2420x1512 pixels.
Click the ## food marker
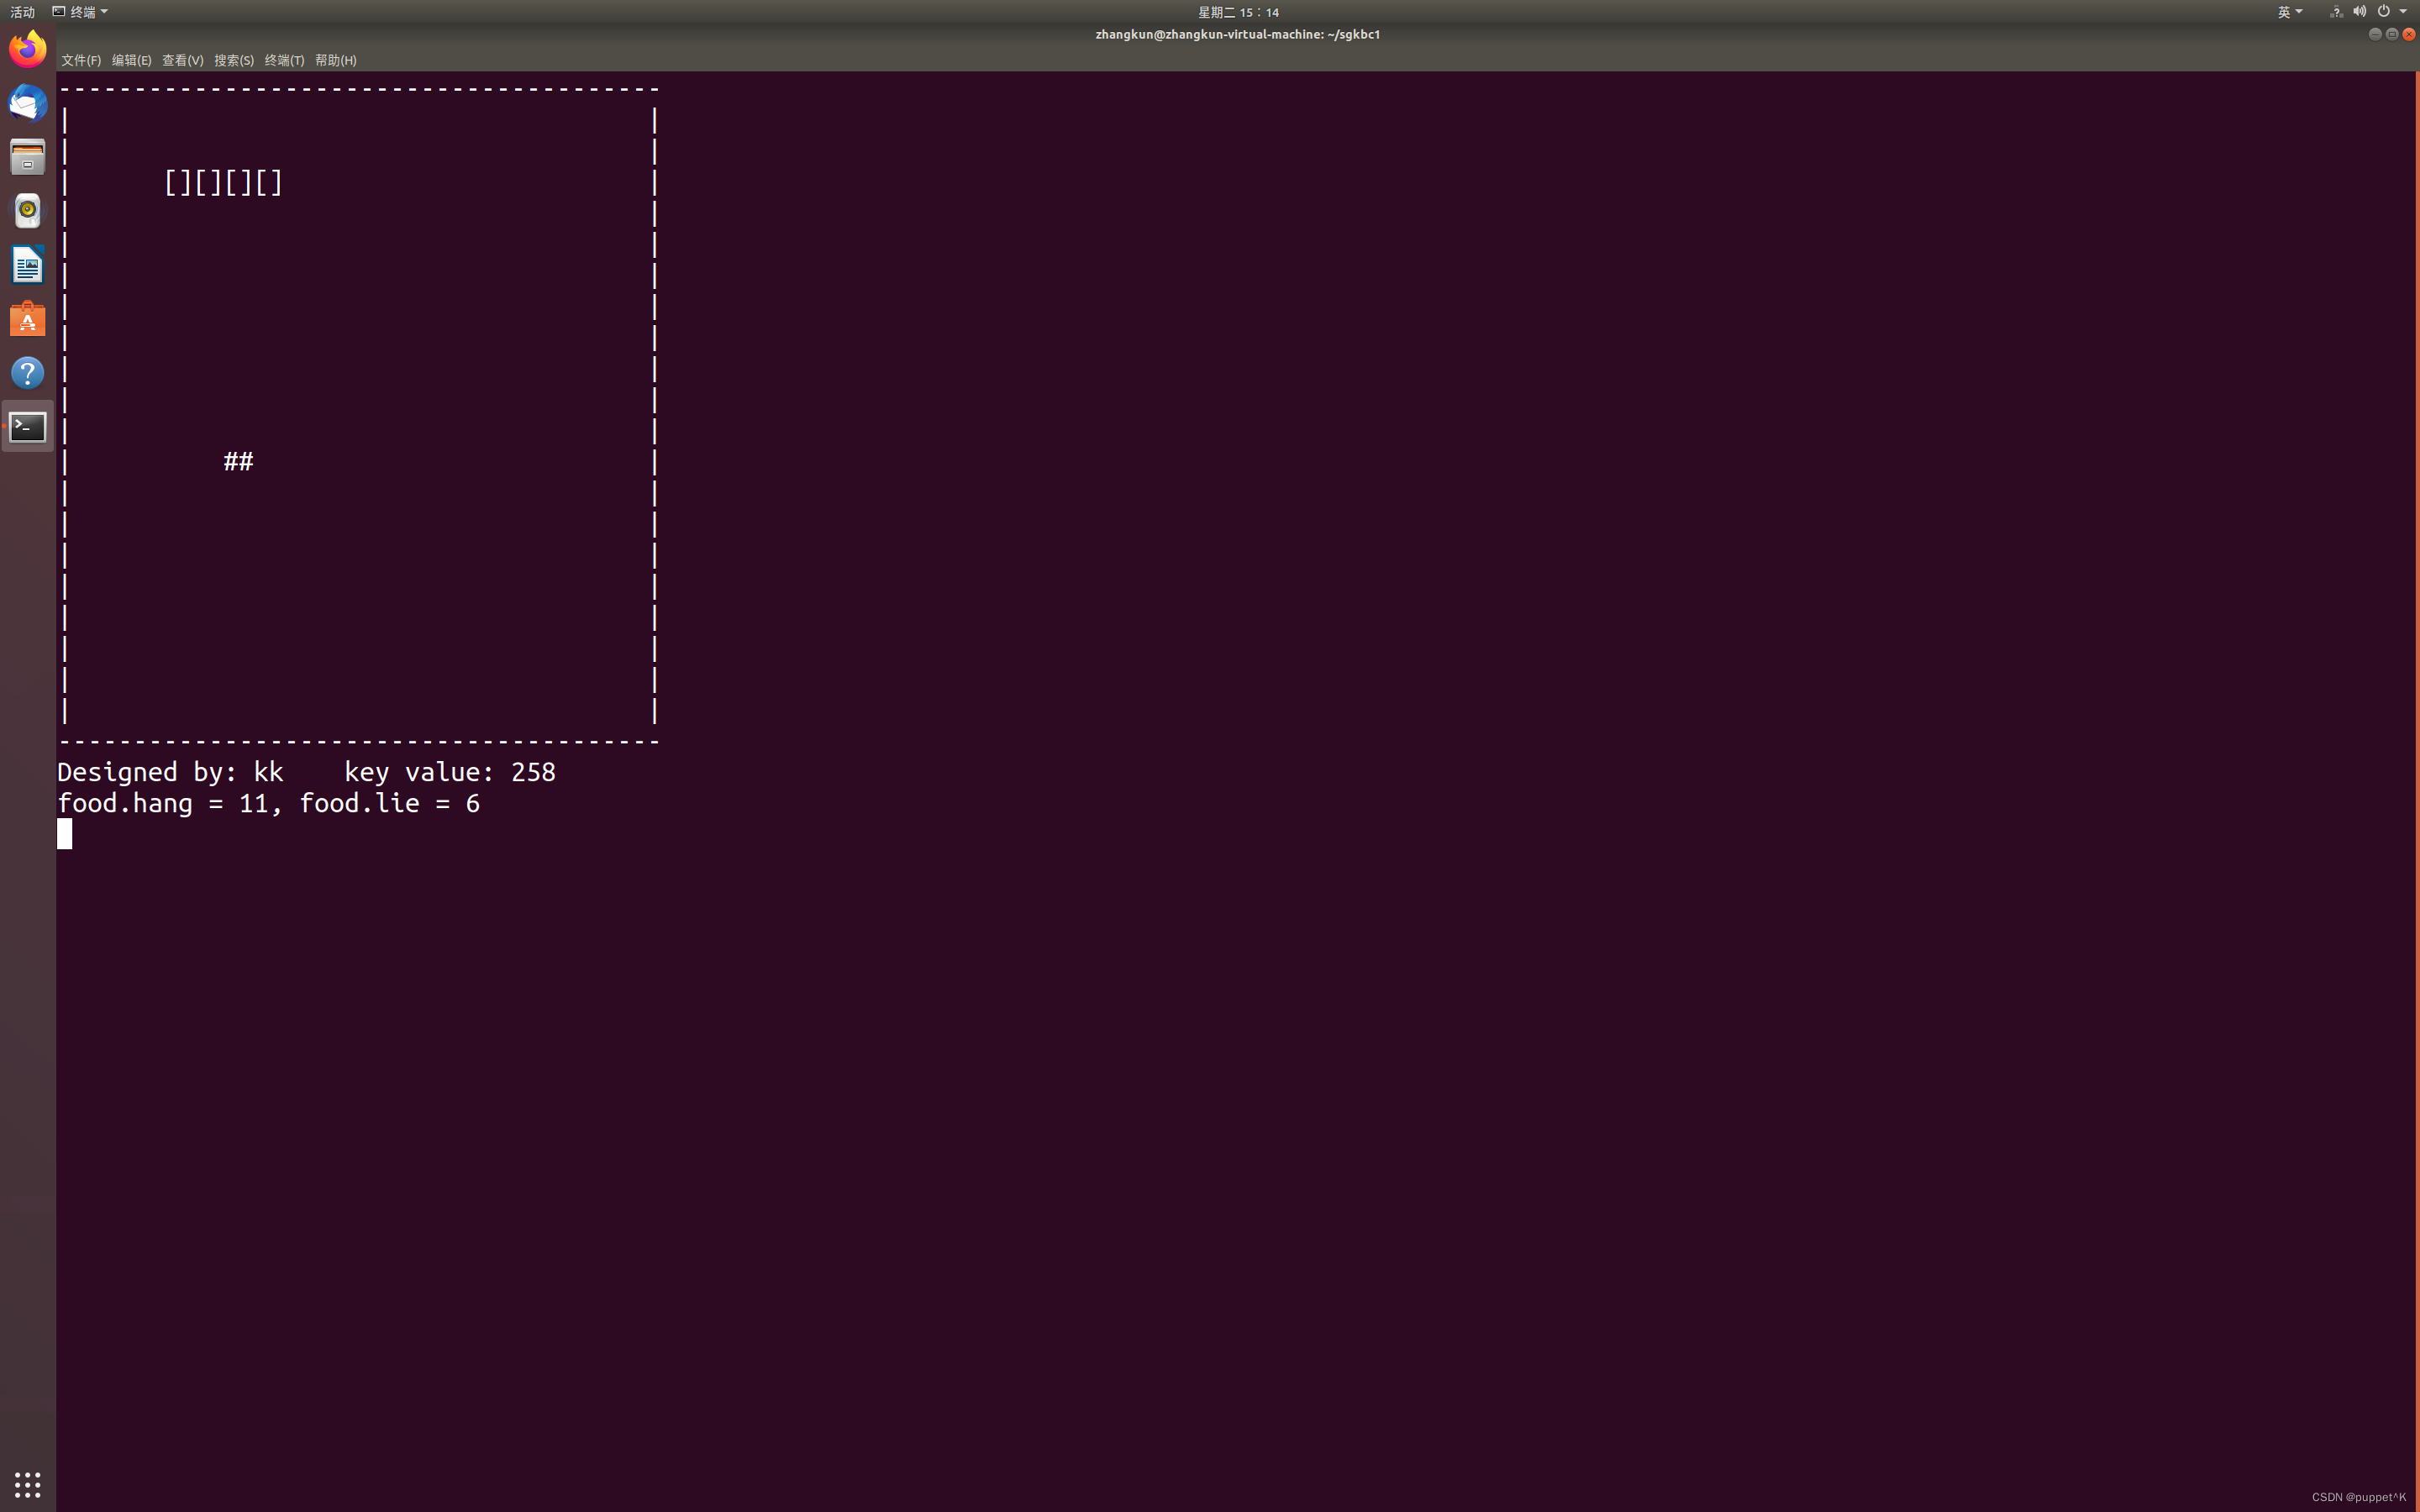(238, 461)
